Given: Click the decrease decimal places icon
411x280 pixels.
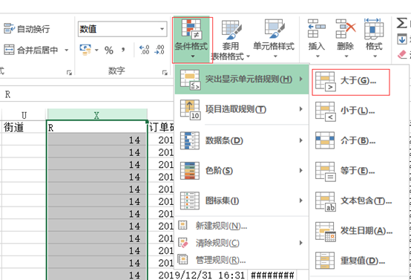Looking at the screenshot, I should [160, 50].
